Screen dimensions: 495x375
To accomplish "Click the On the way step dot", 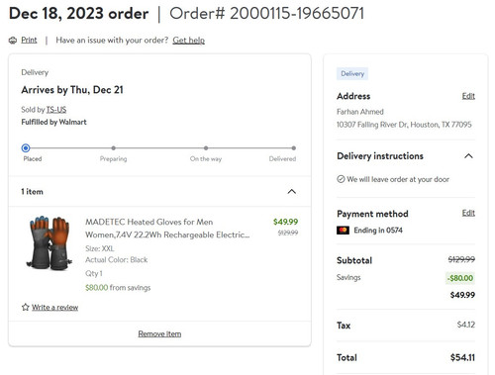I will [206, 148].
